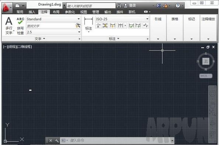Expand the 标注 panel title
The image size is (219, 145).
point(114,39)
